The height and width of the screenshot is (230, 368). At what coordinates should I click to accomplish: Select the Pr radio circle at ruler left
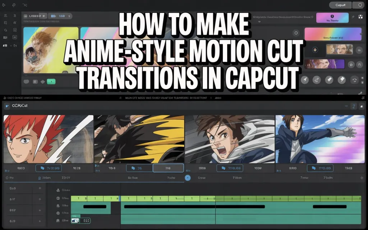(x=7, y=178)
